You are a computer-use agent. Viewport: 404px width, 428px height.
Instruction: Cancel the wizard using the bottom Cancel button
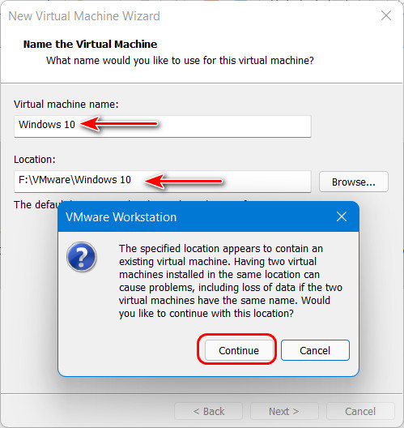360,411
